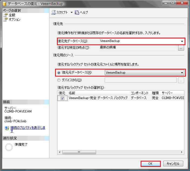
Task: Click the デバイスから path field
Action: click(x=141, y=80)
